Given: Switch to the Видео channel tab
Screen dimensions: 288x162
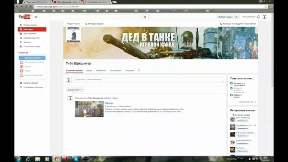Looking at the screenshot, I should click(x=89, y=71).
